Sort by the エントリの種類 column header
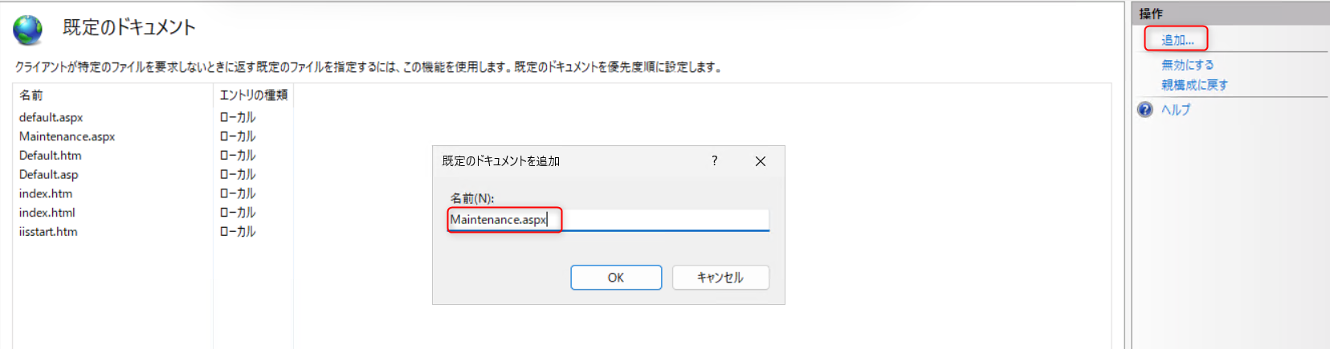The height and width of the screenshot is (349, 1330). point(253,95)
